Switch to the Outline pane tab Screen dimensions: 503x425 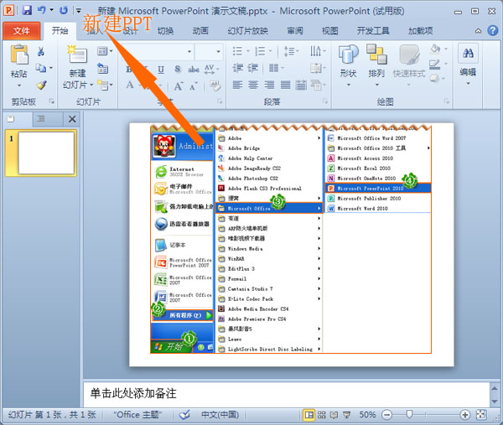41,119
